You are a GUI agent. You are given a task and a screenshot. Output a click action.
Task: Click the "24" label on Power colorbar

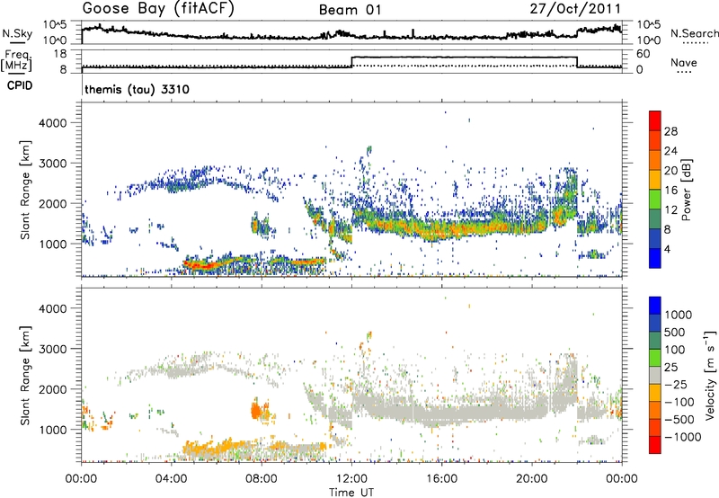[x=670, y=151]
